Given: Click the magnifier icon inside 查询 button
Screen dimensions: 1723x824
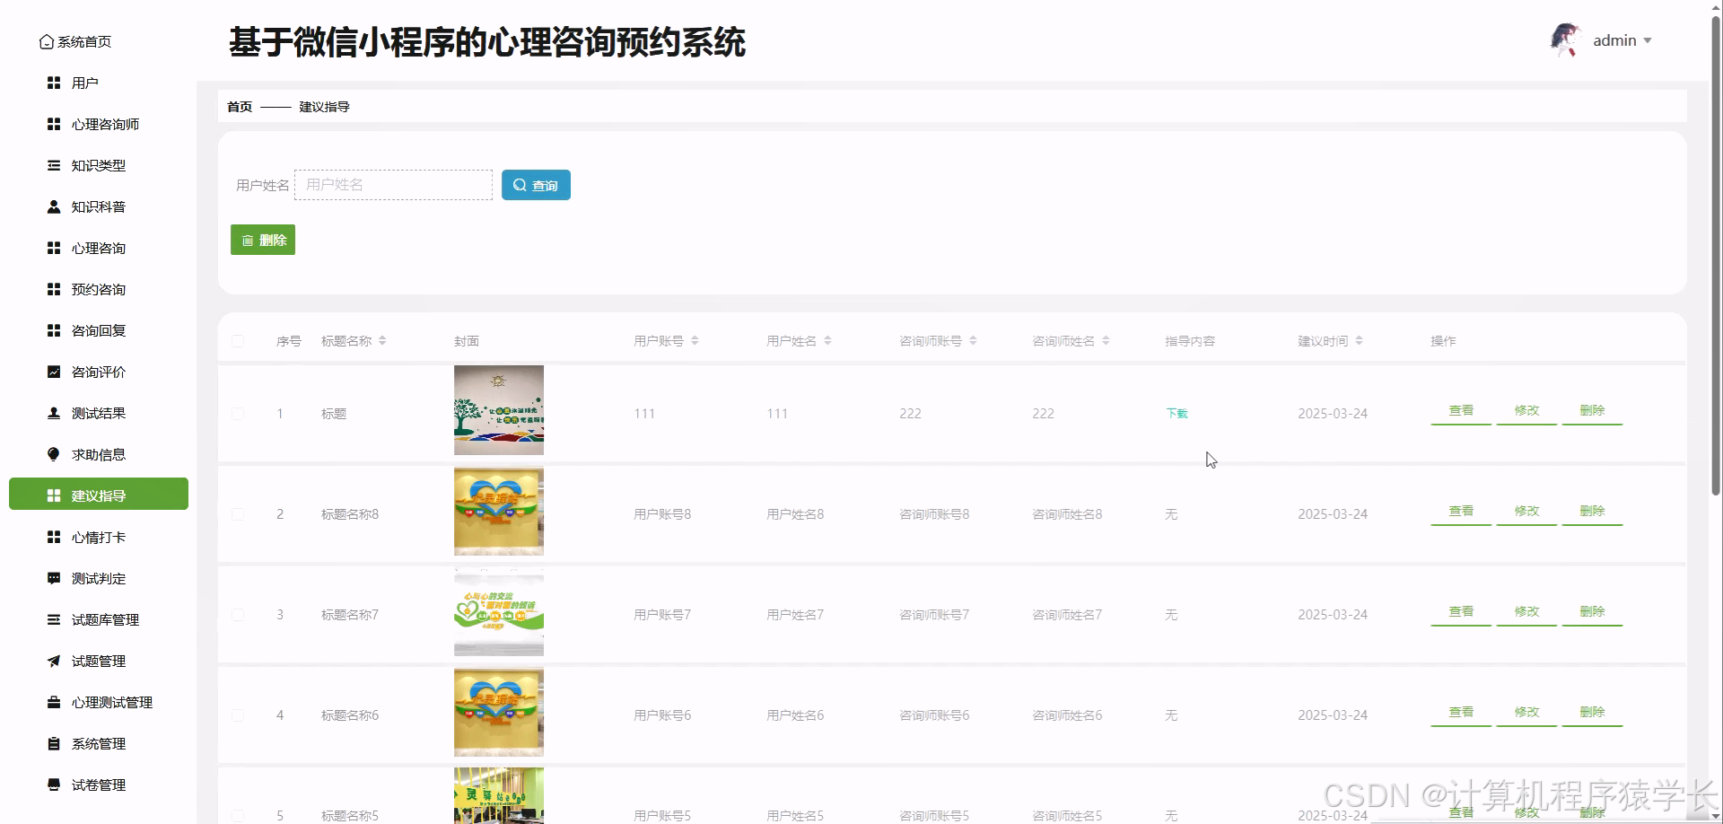Looking at the screenshot, I should (x=519, y=185).
